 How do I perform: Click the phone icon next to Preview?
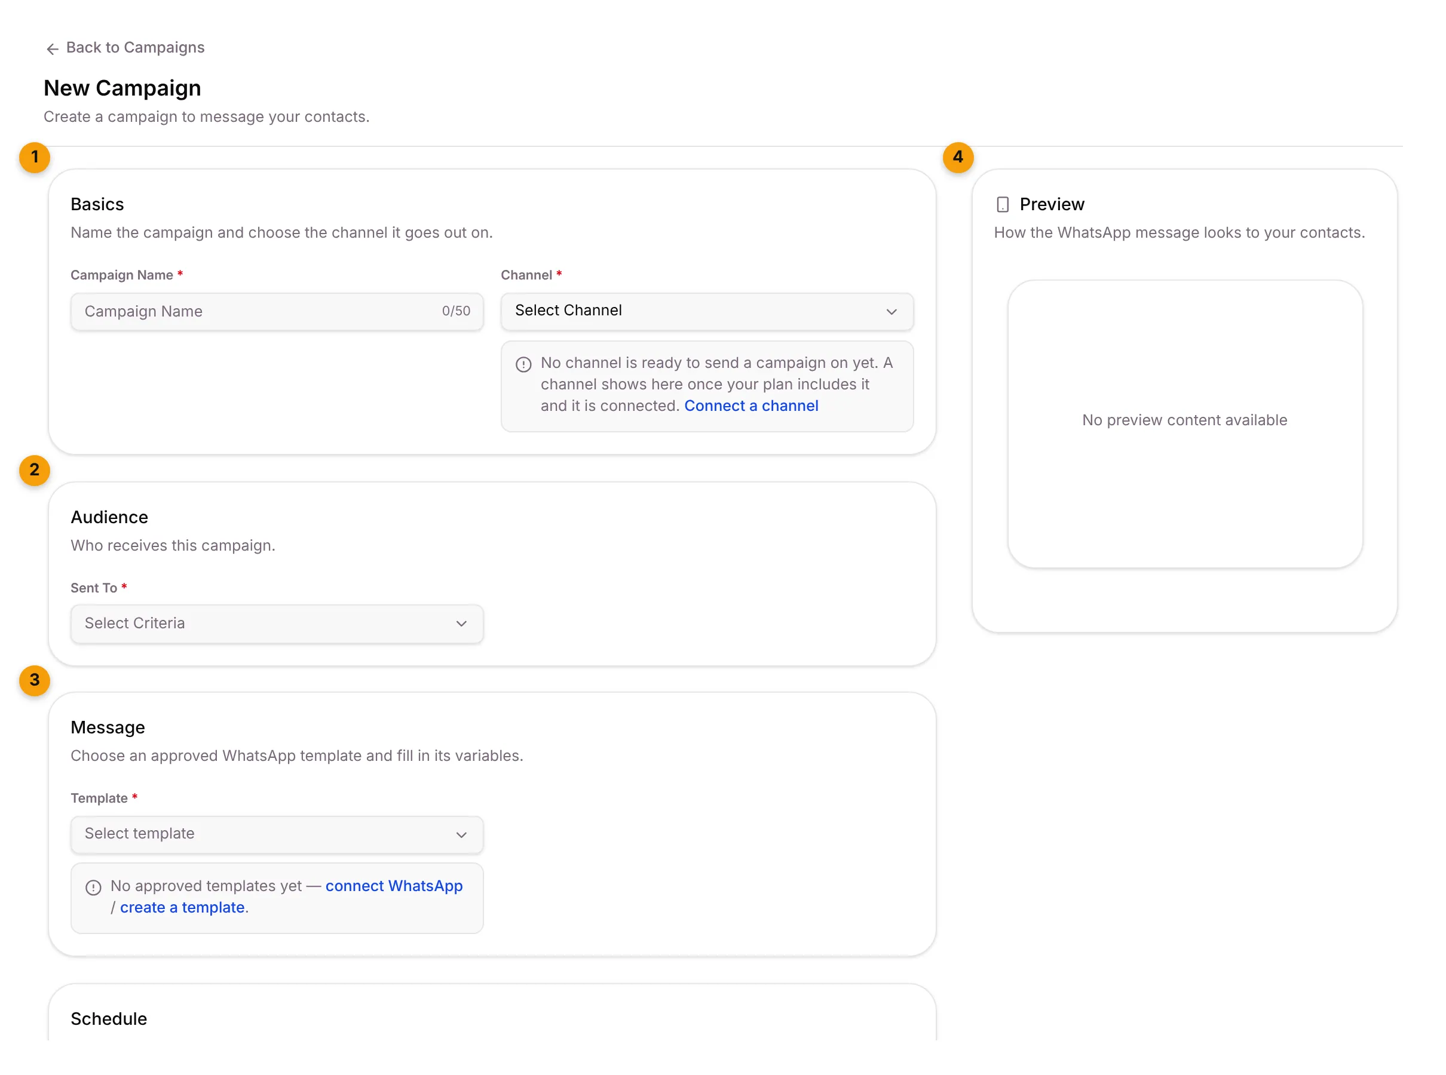pyautogui.click(x=1003, y=205)
